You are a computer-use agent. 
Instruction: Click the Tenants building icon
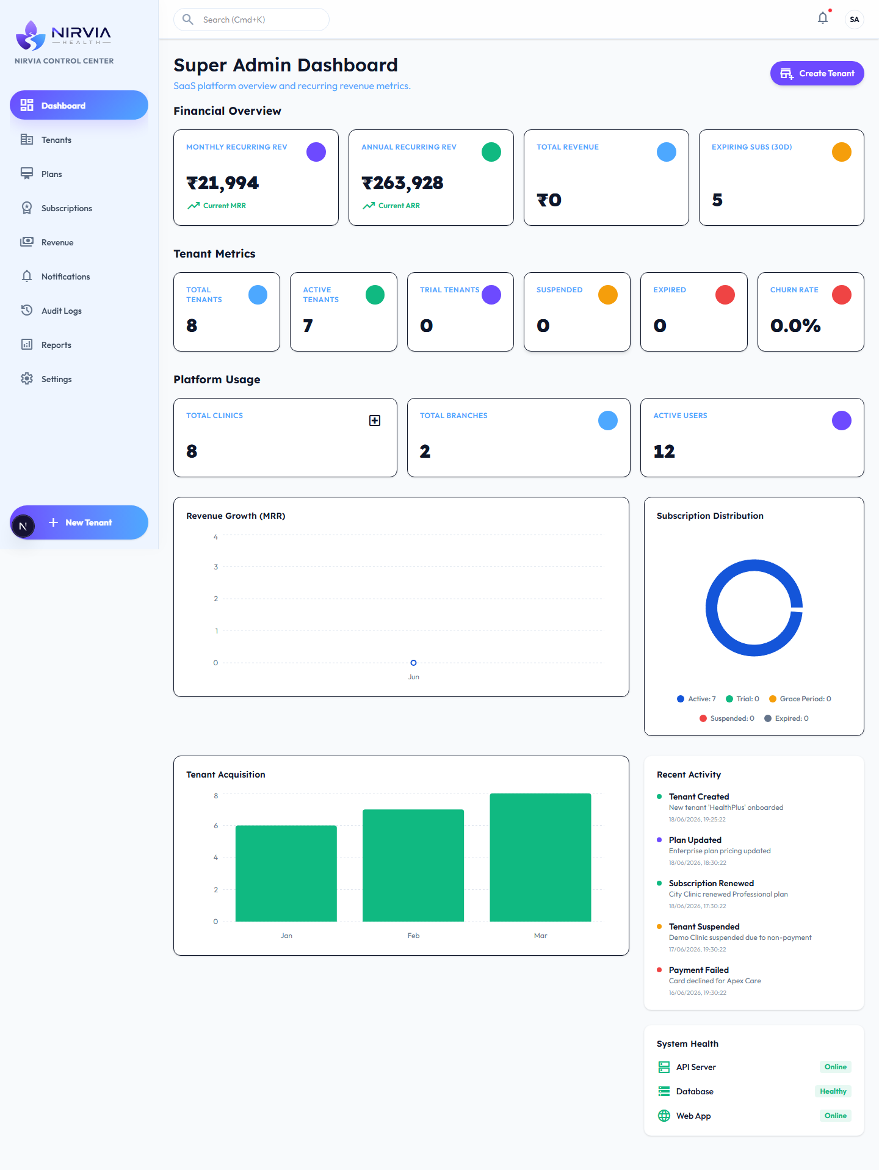[x=27, y=139]
